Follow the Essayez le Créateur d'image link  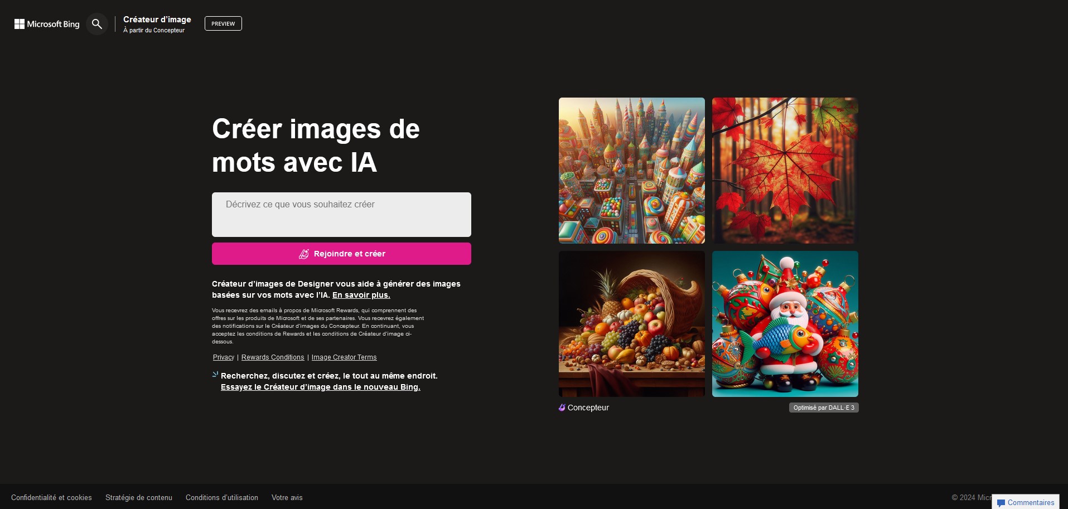321,387
